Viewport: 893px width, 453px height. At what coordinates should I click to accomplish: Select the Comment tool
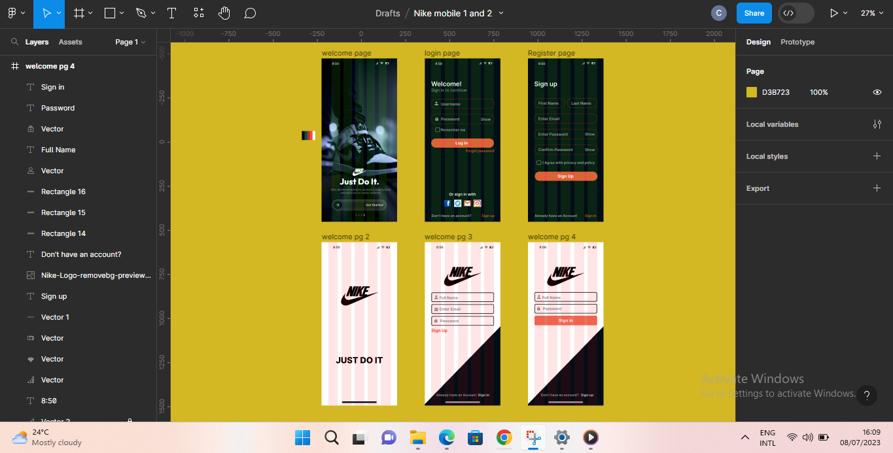pyautogui.click(x=250, y=13)
